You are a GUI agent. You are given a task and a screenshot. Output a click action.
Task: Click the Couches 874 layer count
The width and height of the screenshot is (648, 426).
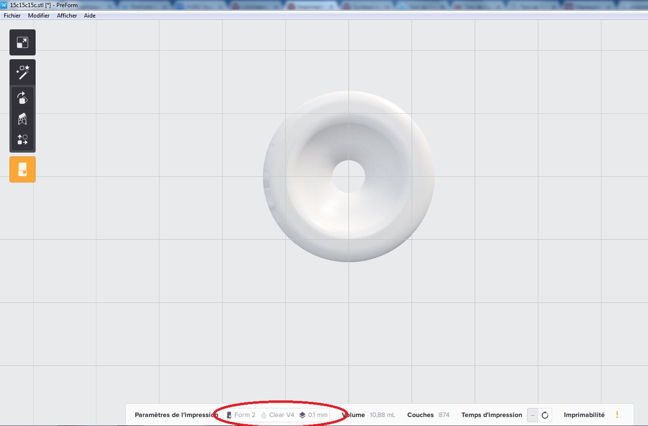428,415
